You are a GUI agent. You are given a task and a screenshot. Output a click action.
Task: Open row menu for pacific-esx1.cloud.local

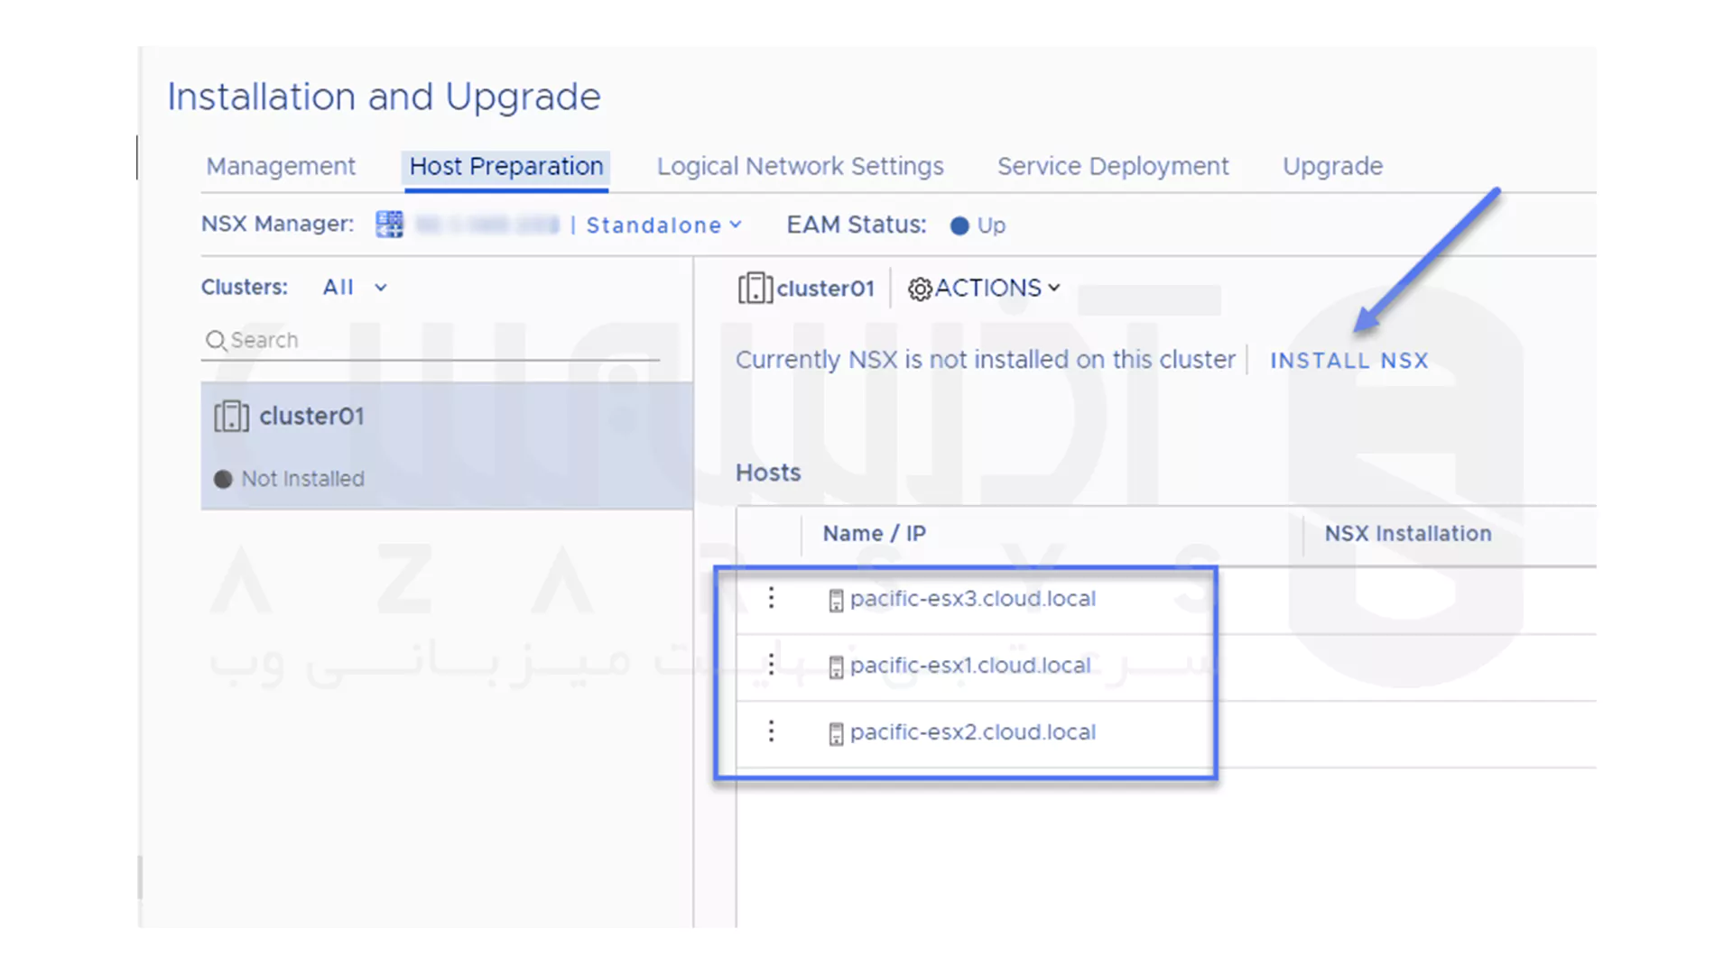pyautogui.click(x=771, y=665)
